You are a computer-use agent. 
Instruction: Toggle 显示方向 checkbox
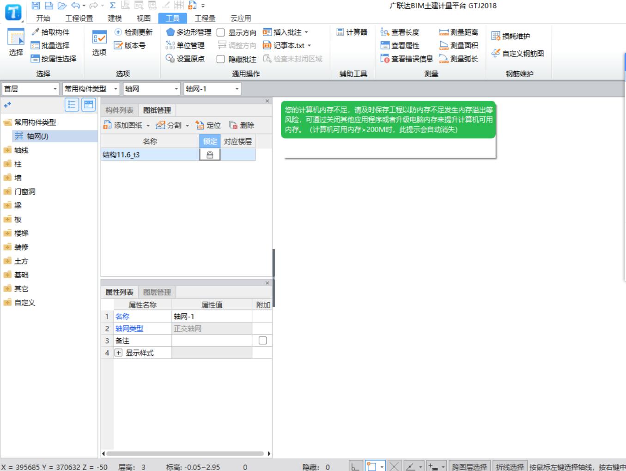221,32
